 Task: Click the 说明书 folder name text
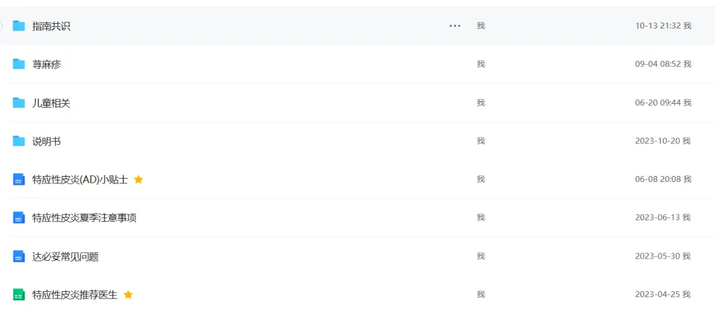point(47,142)
